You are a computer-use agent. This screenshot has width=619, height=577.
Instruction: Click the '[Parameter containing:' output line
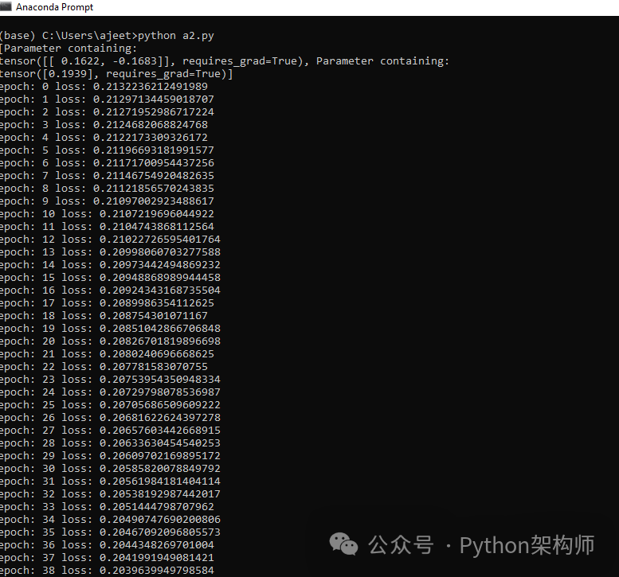point(69,49)
